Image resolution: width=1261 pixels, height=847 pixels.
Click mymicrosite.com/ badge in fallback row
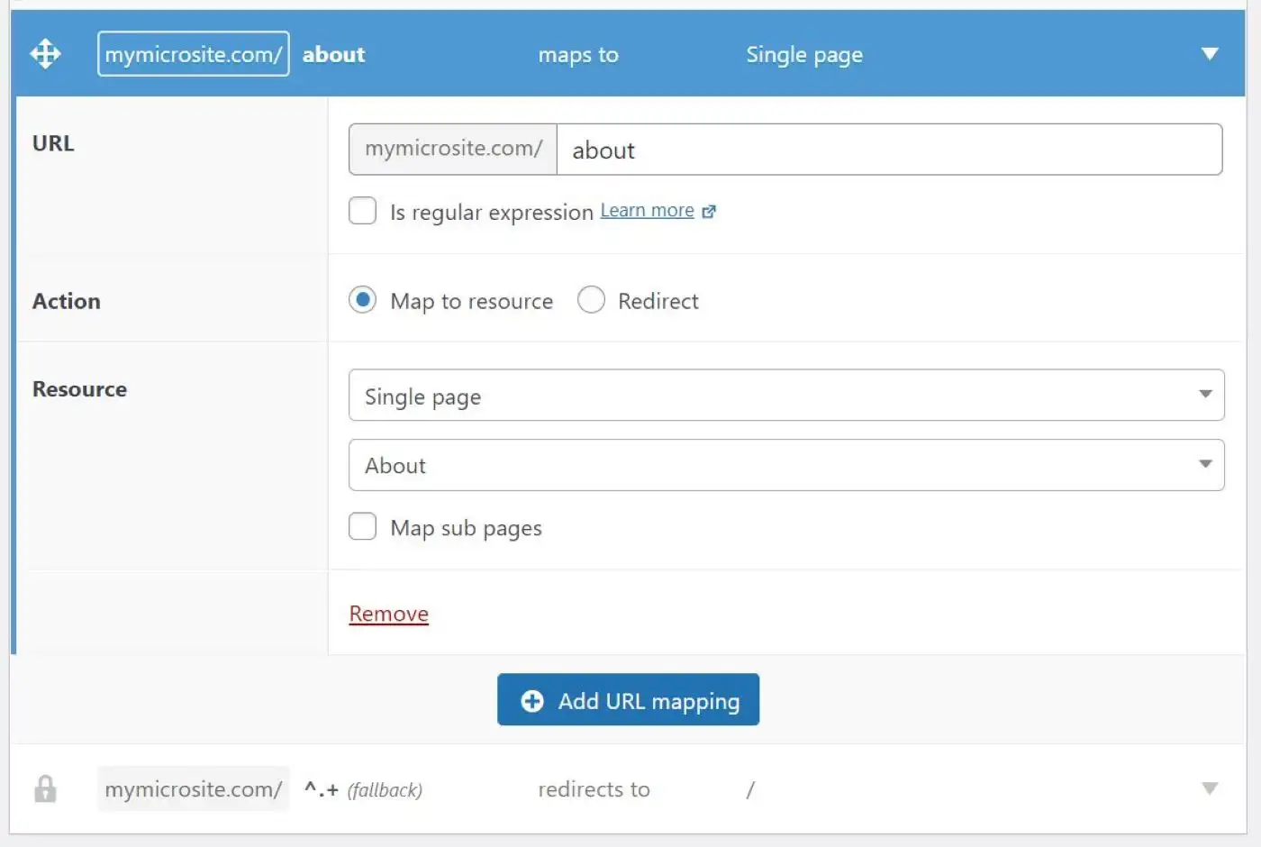coord(193,789)
